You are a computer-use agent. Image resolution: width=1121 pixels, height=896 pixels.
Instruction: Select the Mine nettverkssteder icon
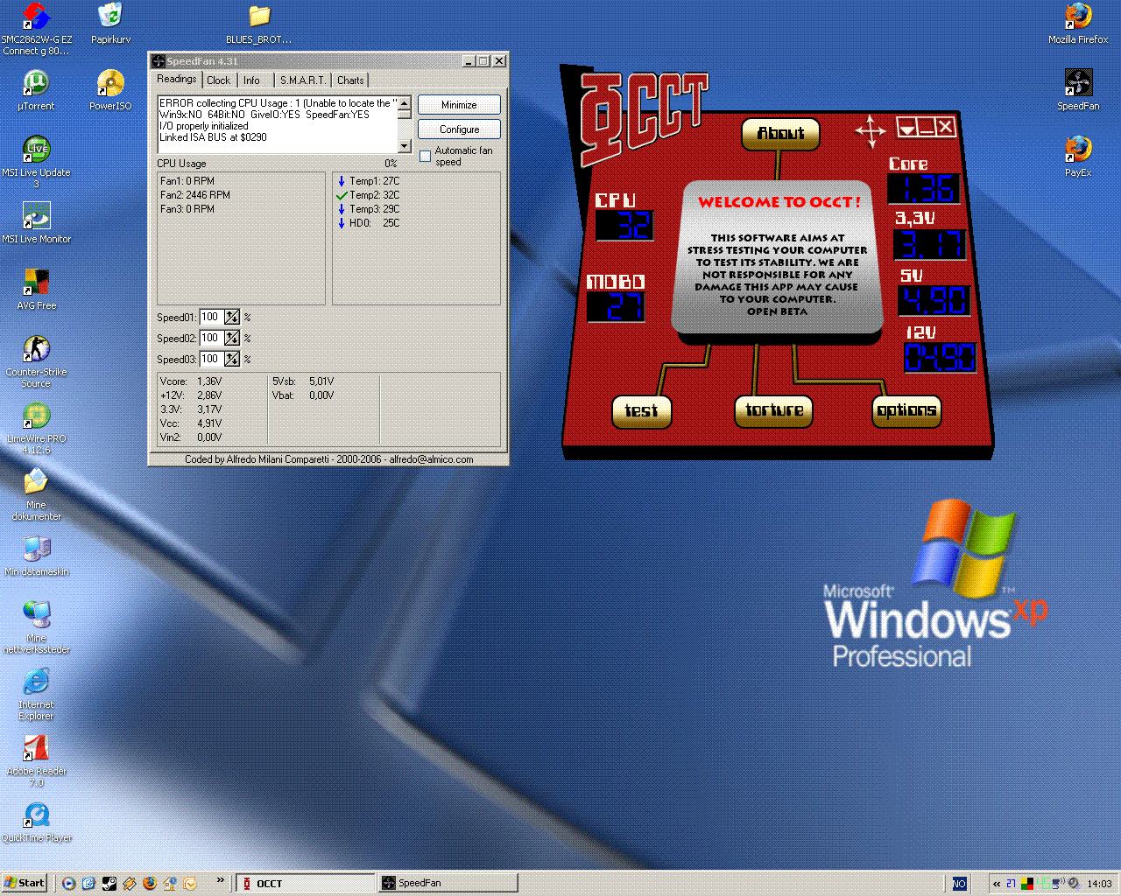pos(36,627)
